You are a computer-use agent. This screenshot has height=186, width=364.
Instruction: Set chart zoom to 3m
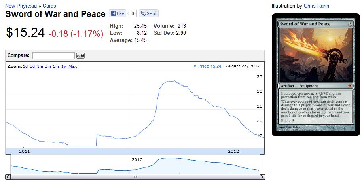[48, 66]
